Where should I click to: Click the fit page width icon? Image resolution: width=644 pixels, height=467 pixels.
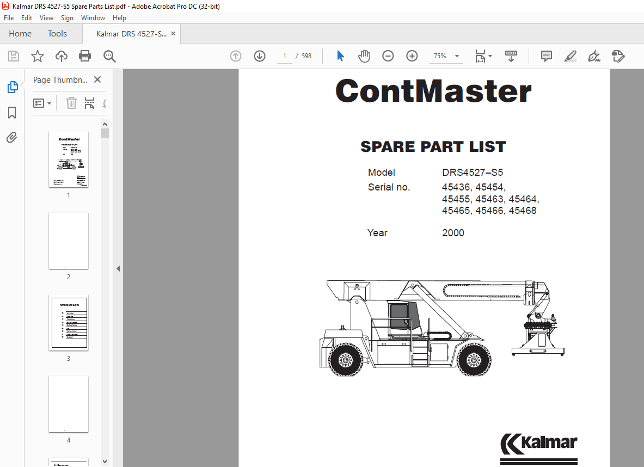pos(480,56)
